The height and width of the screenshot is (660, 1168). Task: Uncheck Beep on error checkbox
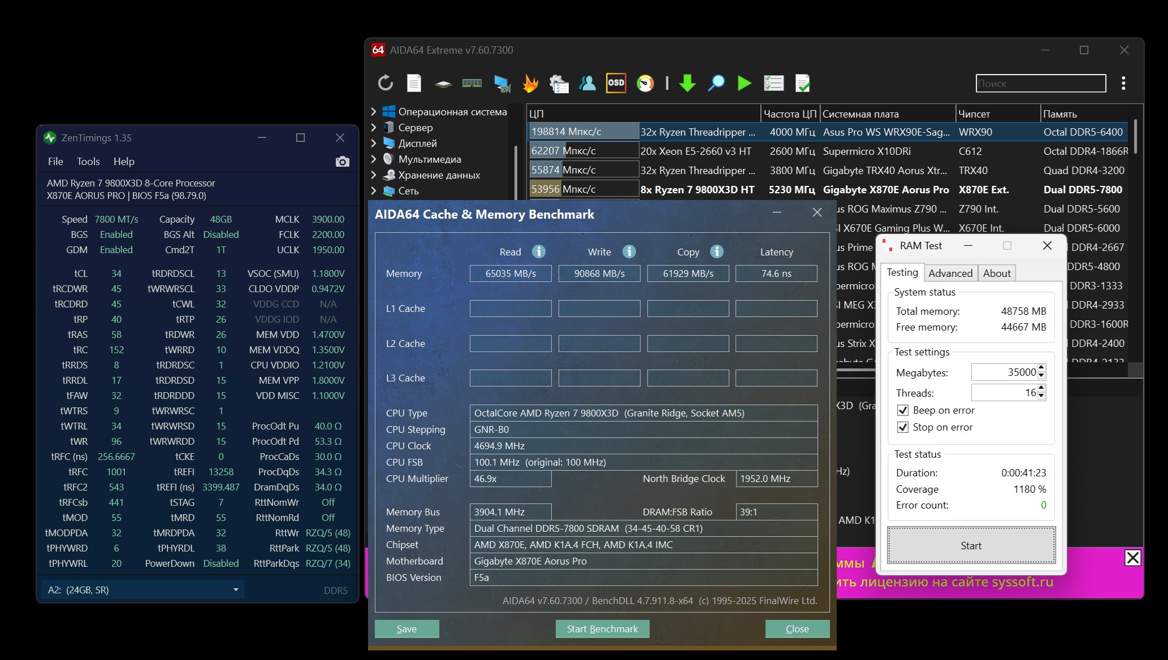(903, 410)
